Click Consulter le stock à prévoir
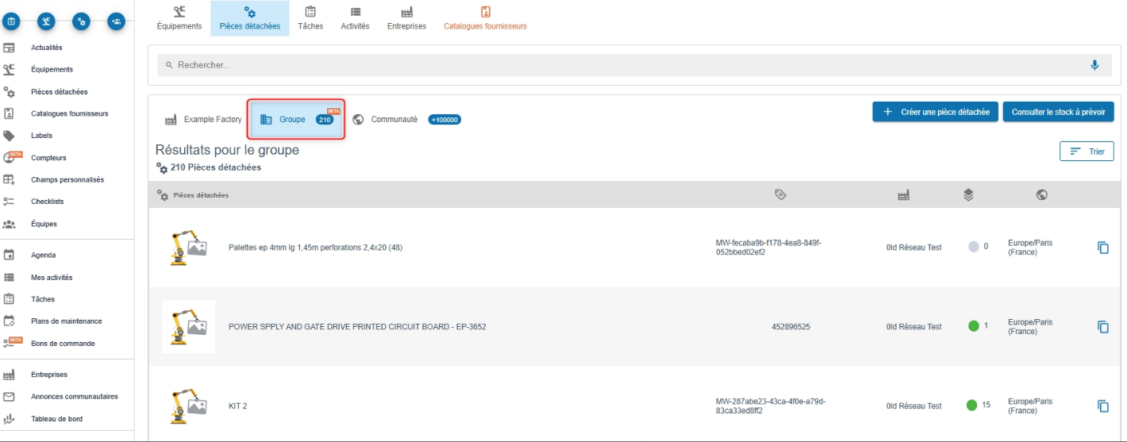 (1058, 112)
